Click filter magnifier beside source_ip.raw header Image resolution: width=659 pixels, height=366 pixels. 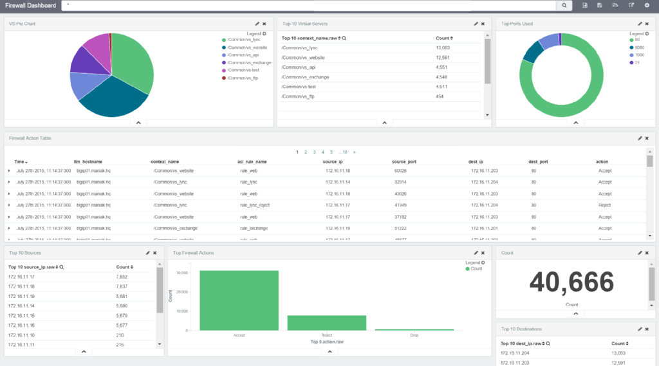pyautogui.click(x=61, y=267)
